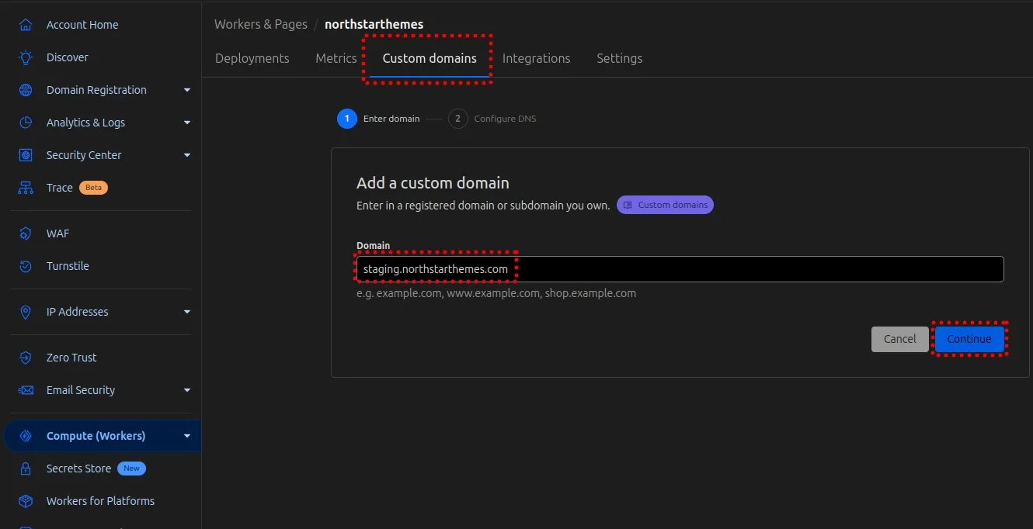Click the Trace network icon
The width and height of the screenshot is (1033, 529).
pyautogui.click(x=26, y=188)
